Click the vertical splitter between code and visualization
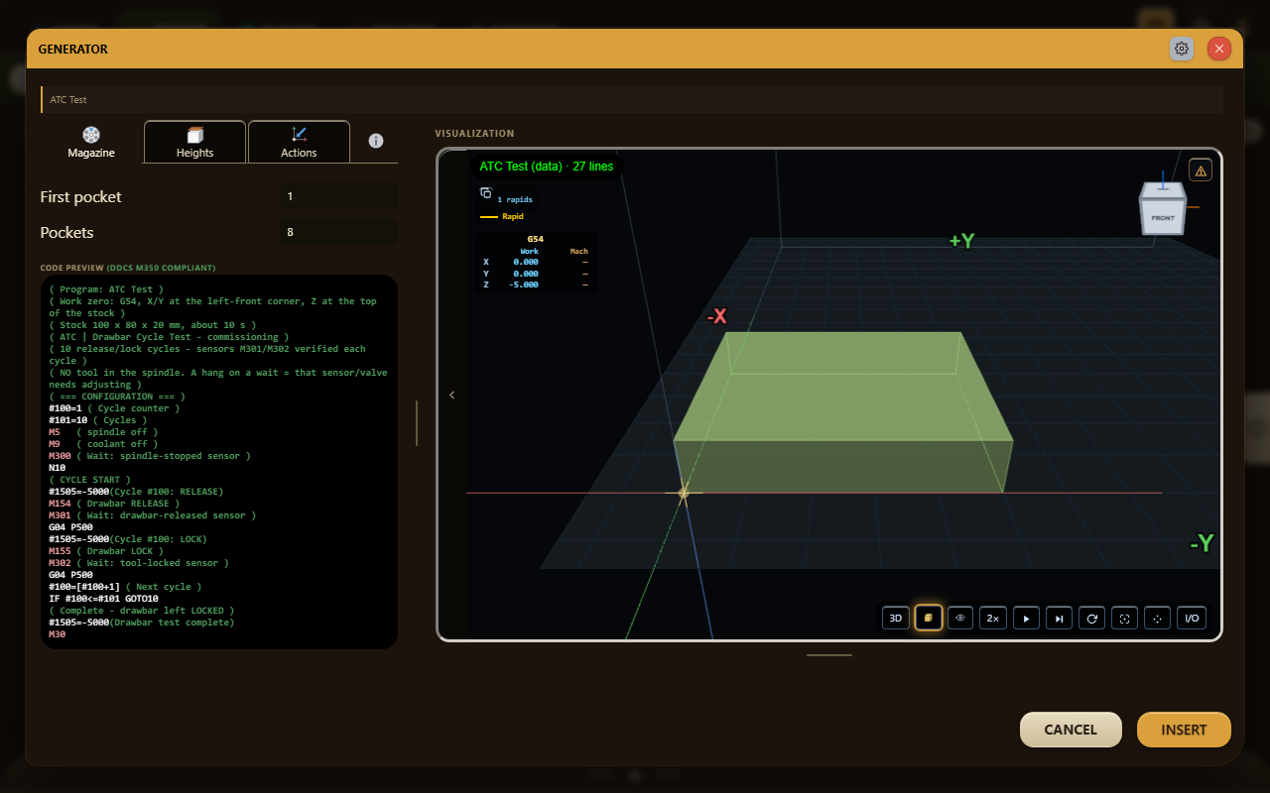 [x=417, y=423]
